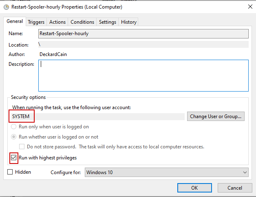Switch to the Conditions tab
Screen dimensions: 256x197
82,22
